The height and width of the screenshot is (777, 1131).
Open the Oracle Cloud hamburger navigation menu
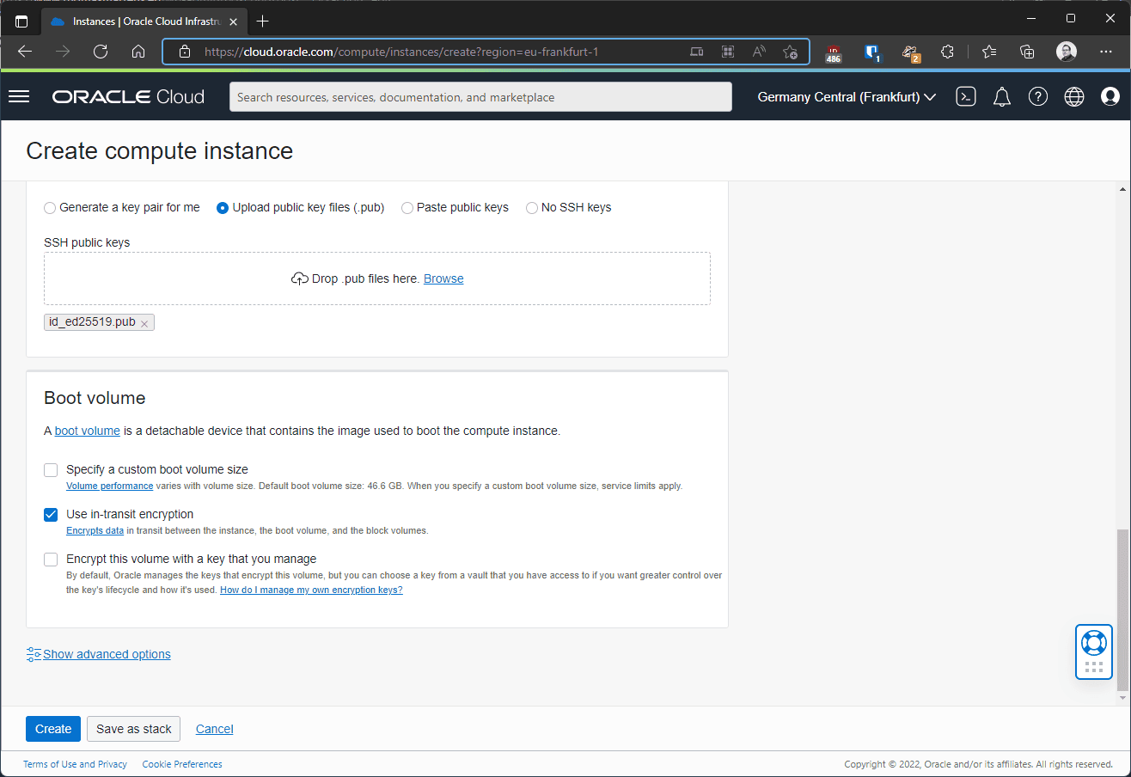tap(19, 96)
